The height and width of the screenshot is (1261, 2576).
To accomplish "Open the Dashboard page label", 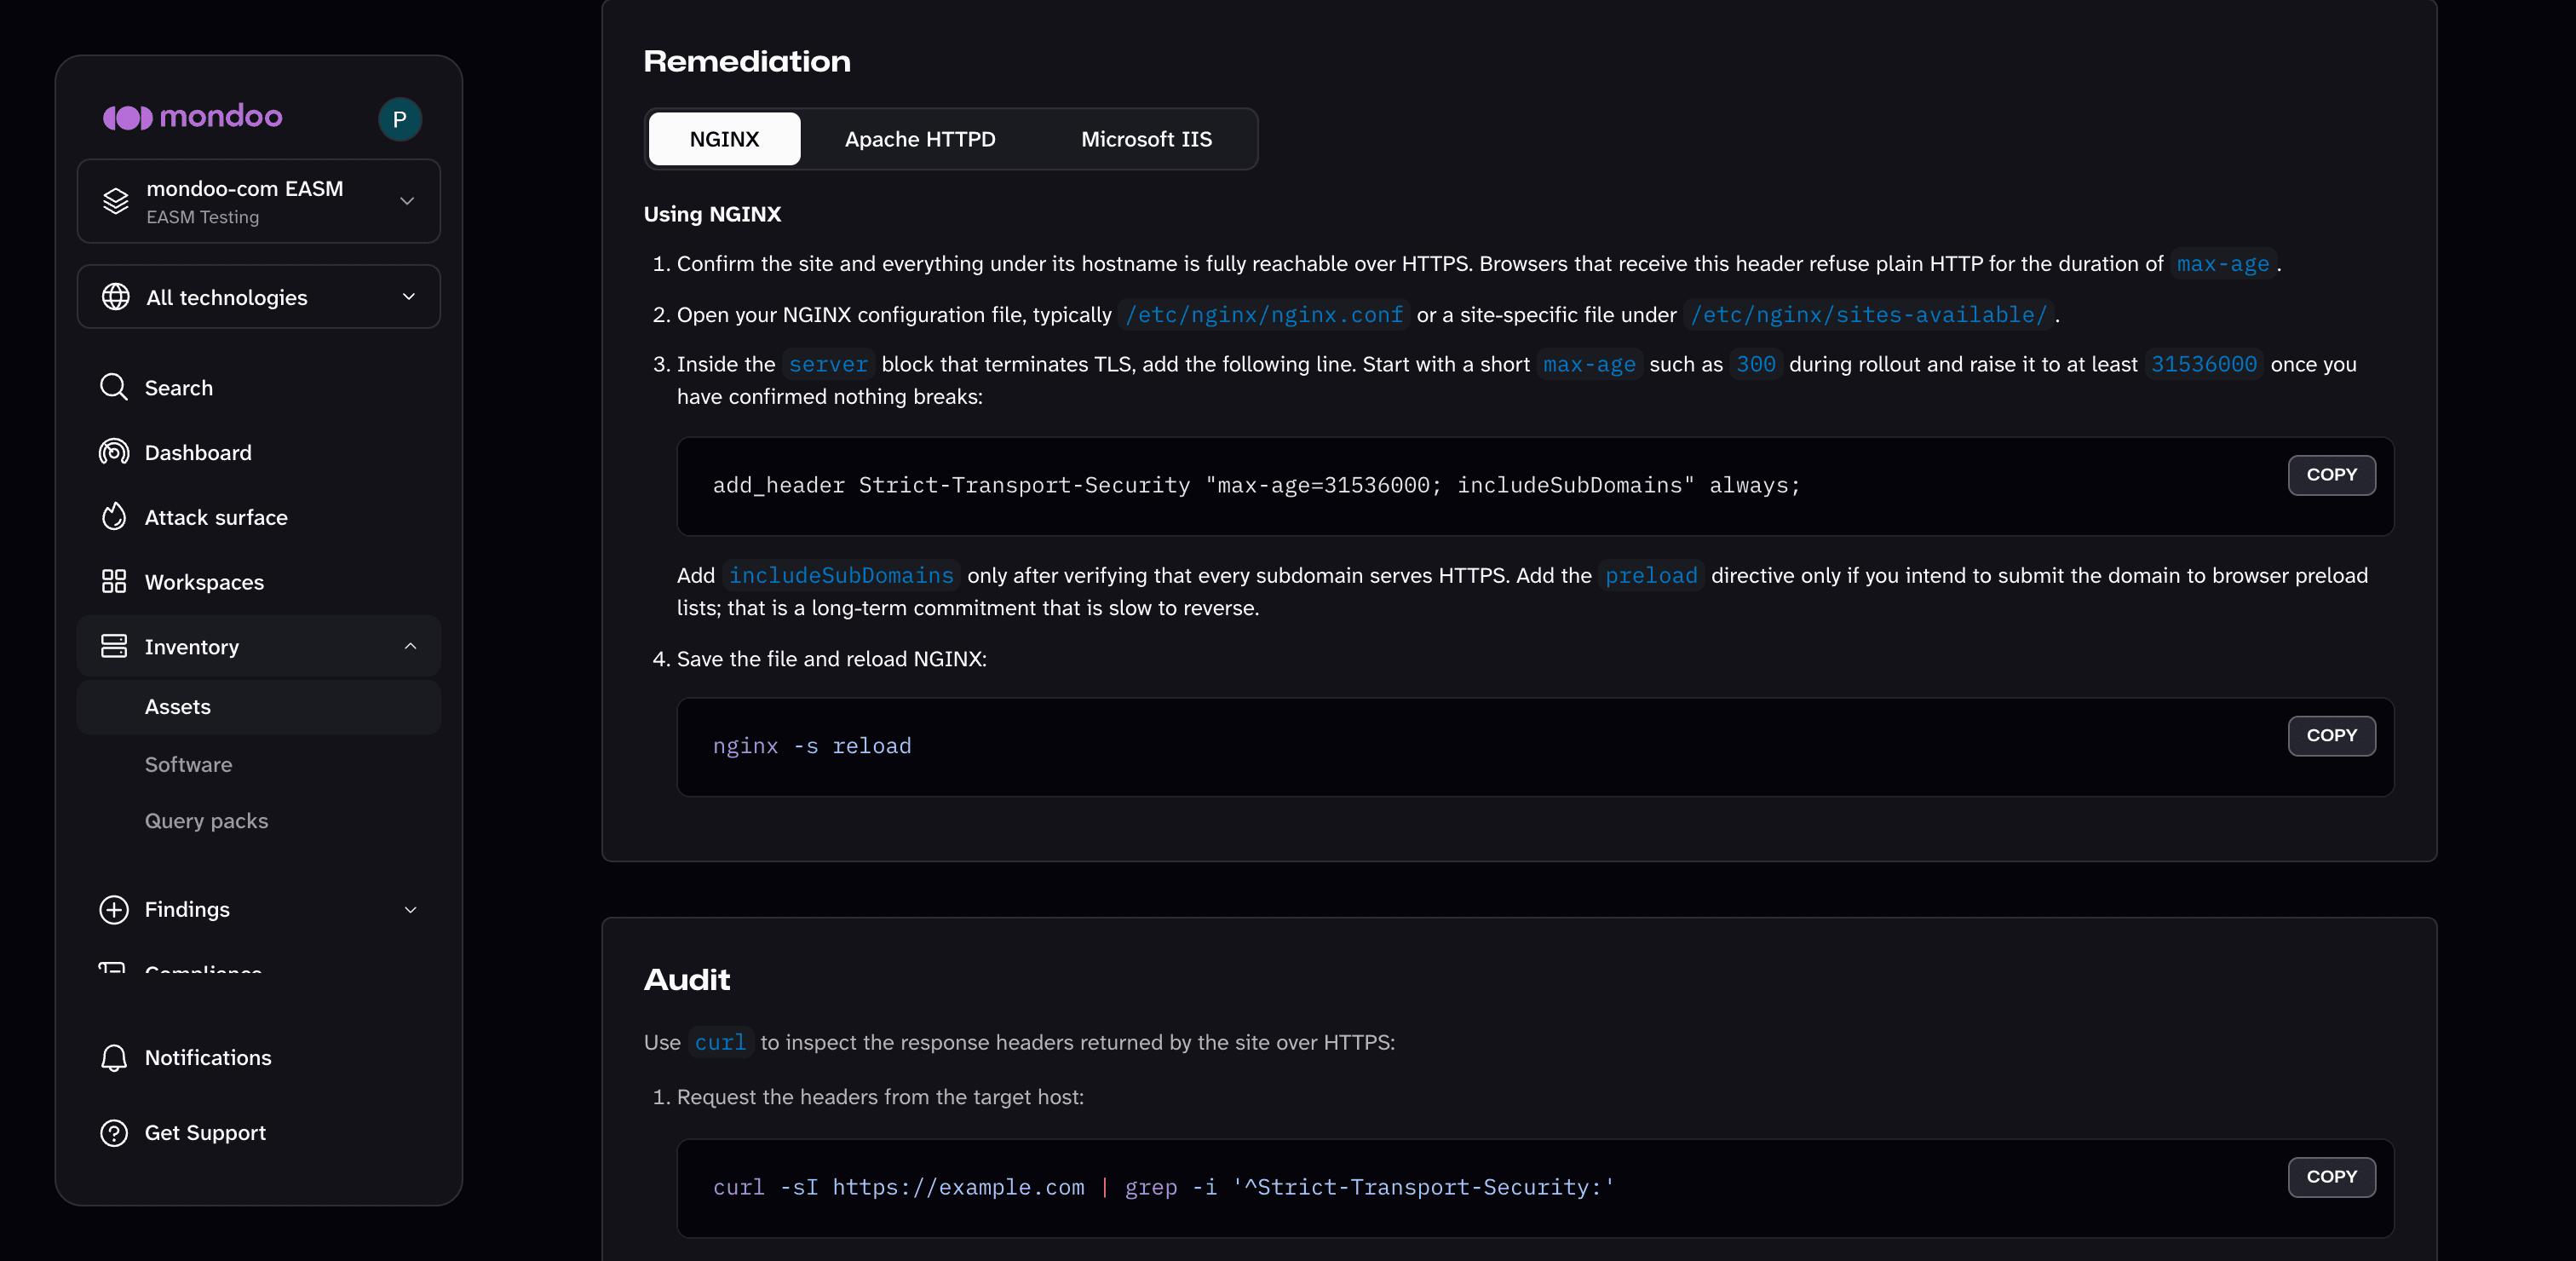I will pos(198,453).
